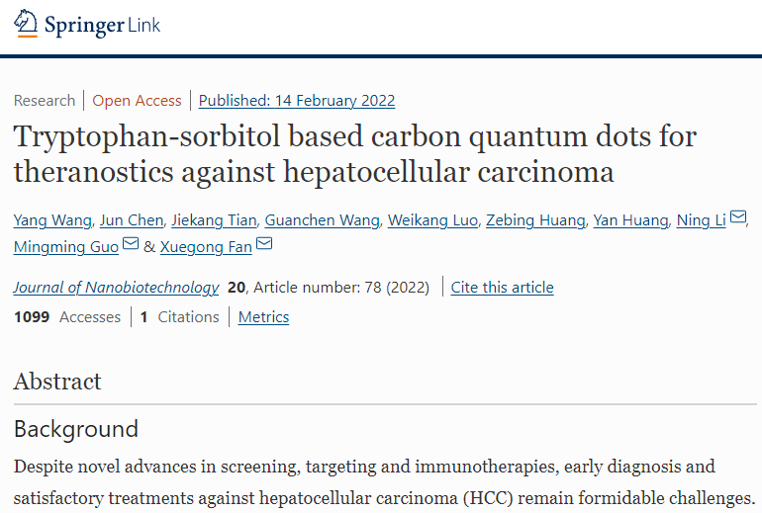Select corresponding author Xuegong Fan
The width and height of the screenshot is (762, 513).
(x=205, y=246)
